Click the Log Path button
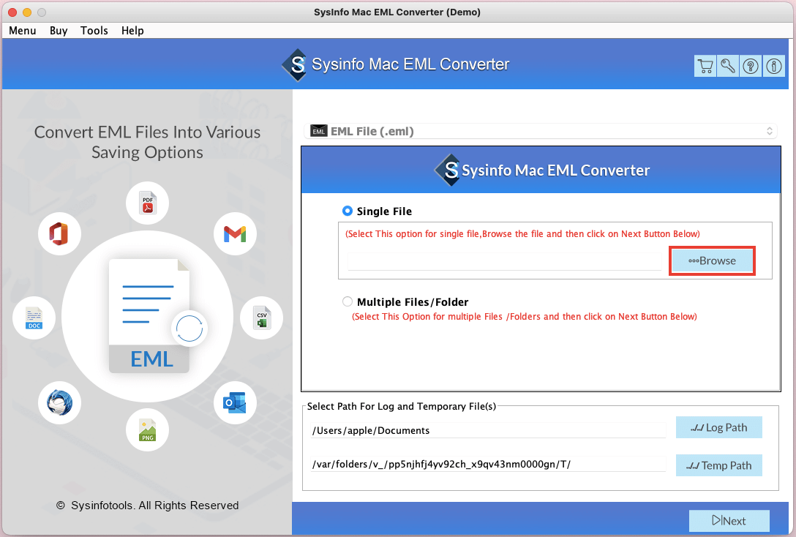 [719, 427]
